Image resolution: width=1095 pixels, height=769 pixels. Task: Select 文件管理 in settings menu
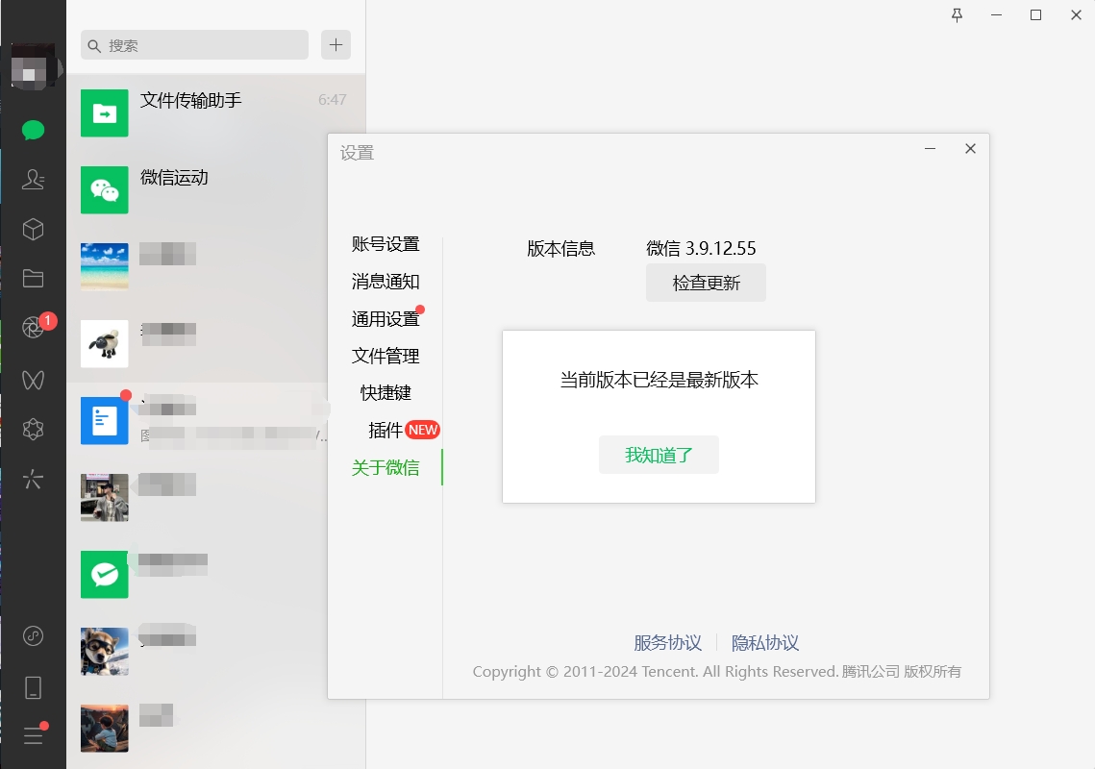click(x=386, y=357)
